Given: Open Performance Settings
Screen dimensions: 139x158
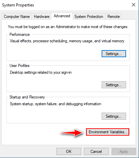Looking at the screenshot, I should click(x=114, y=54).
